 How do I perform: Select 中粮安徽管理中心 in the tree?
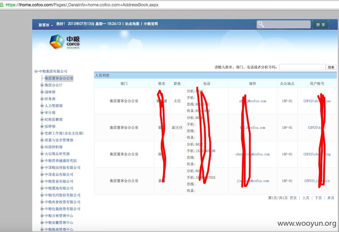[59, 223]
